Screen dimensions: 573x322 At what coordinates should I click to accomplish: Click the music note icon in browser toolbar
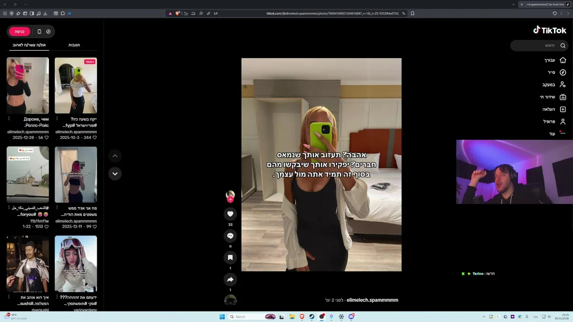[38, 13]
